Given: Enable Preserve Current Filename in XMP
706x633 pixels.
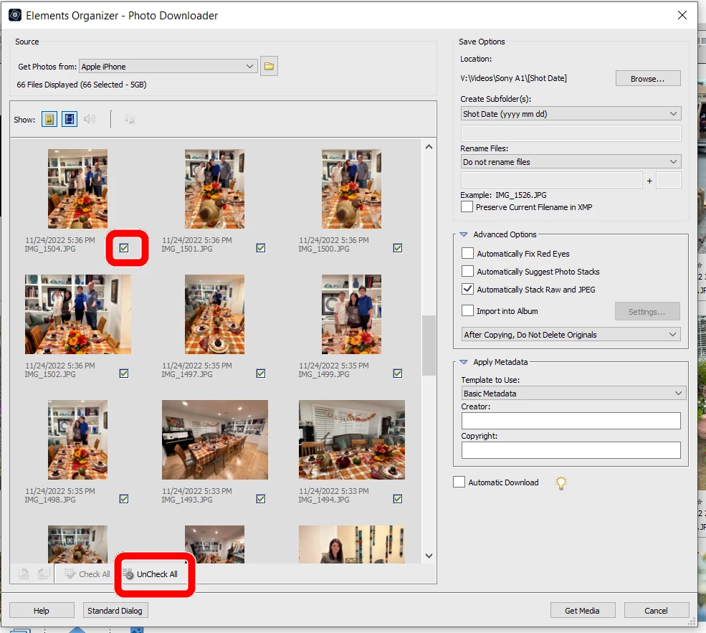Looking at the screenshot, I should coord(467,206).
